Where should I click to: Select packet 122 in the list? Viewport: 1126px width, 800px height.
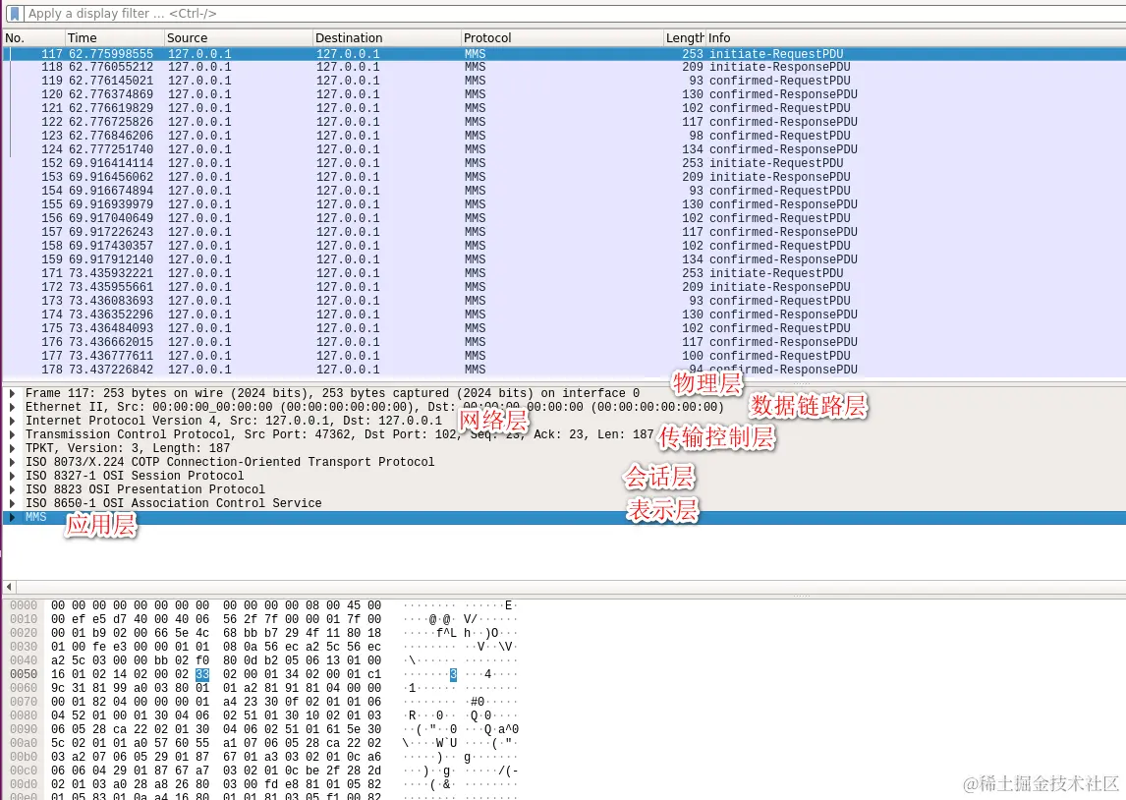pyautogui.click(x=564, y=122)
